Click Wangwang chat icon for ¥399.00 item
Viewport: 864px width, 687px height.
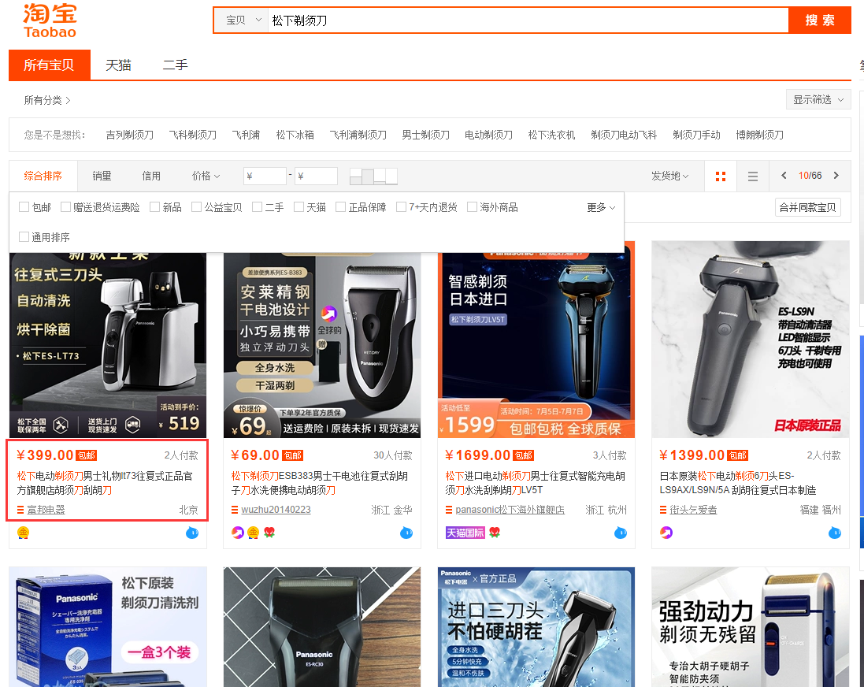pyautogui.click(x=191, y=533)
